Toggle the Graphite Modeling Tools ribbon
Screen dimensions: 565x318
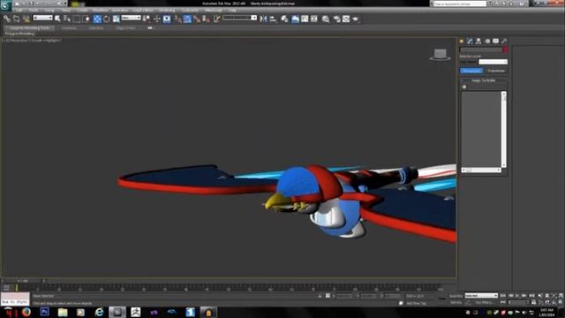295,19
